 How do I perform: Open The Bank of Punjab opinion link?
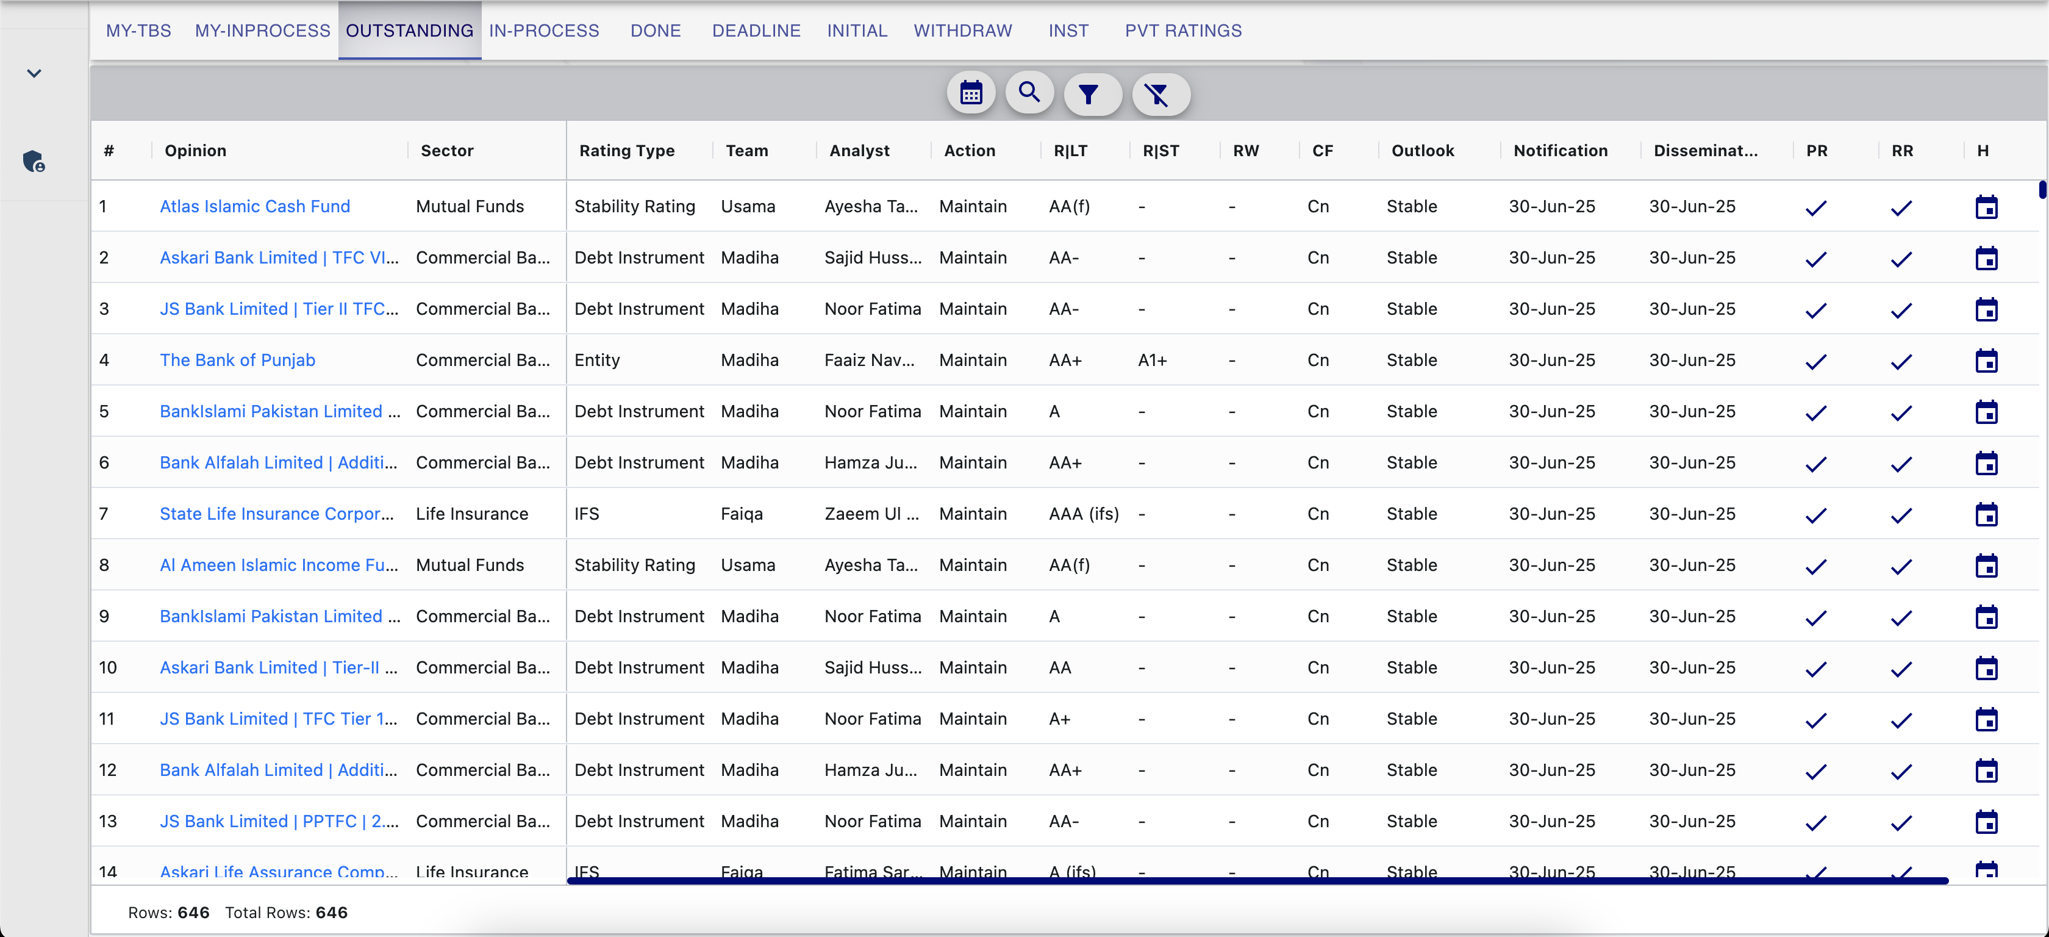237,359
